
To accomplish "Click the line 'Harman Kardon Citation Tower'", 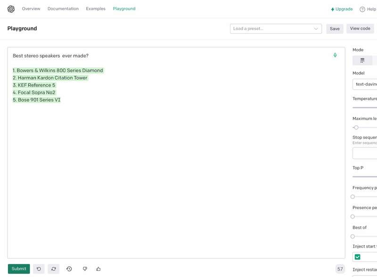I will click(52, 78).
